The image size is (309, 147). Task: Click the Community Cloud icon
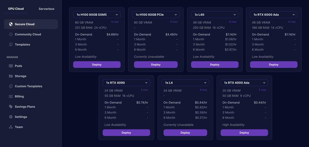[x=11, y=34]
